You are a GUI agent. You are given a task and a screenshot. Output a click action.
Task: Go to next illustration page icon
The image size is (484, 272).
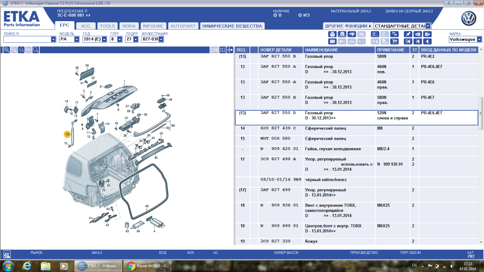pos(427,34)
